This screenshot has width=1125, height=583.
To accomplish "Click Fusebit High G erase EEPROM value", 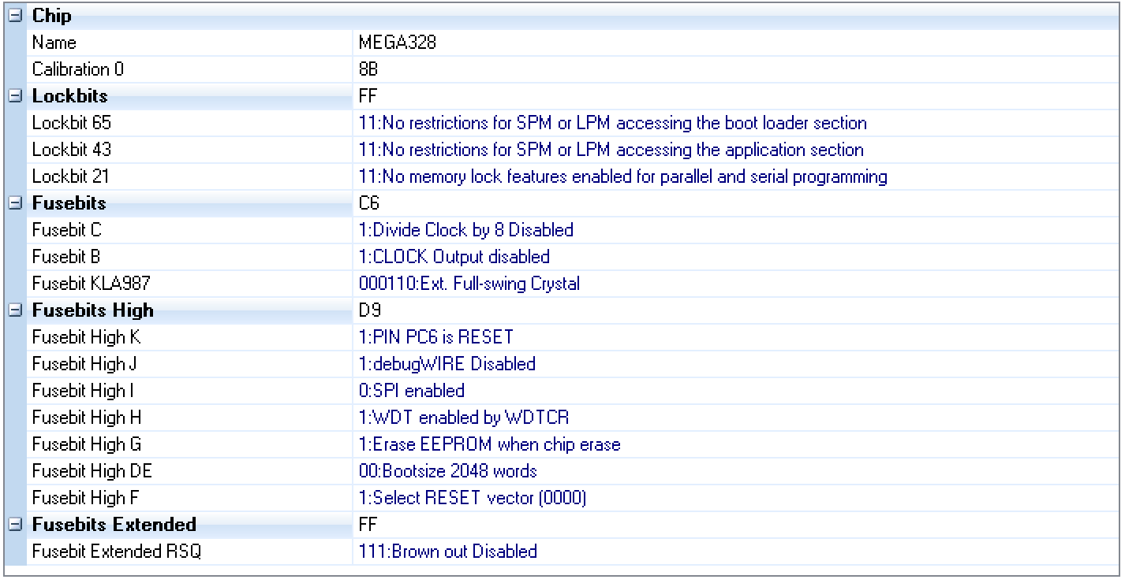I will (x=489, y=445).
